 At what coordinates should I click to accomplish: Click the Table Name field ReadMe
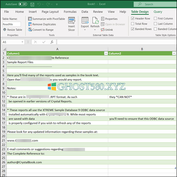click(x=12, y=24)
